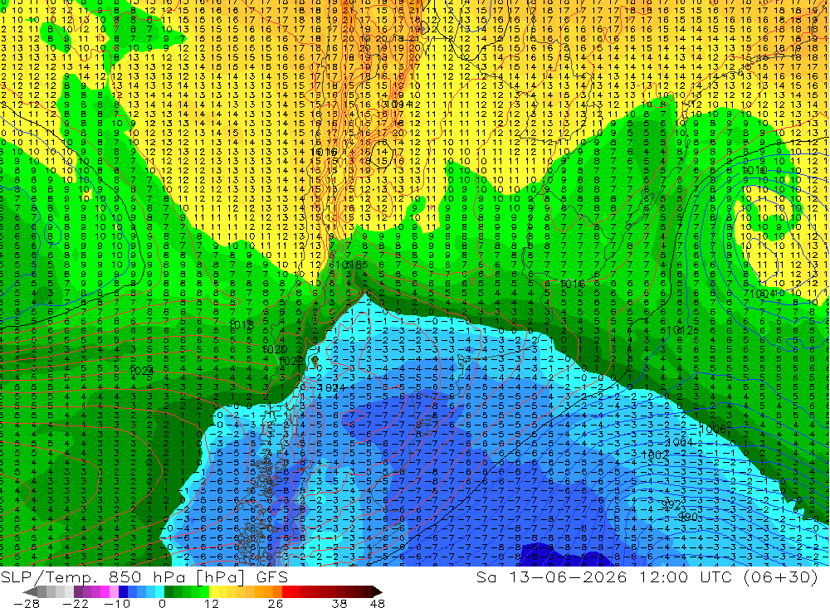Click the '1010' isobar label near the eastern low
This screenshot has height=608, width=830.
coord(754,170)
